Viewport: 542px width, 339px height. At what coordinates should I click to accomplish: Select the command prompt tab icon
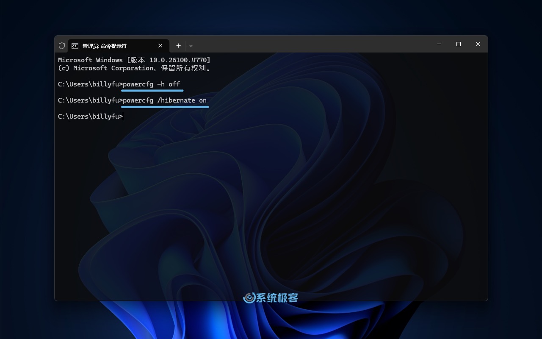pyautogui.click(x=75, y=46)
